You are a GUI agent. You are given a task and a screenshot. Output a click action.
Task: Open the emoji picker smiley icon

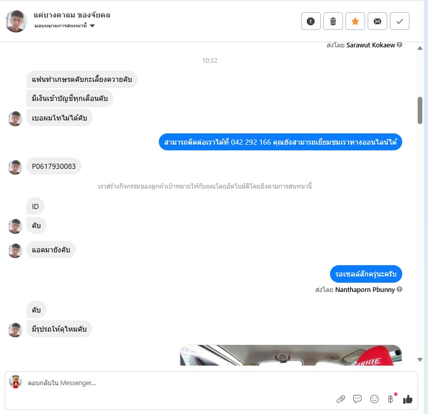tap(374, 399)
